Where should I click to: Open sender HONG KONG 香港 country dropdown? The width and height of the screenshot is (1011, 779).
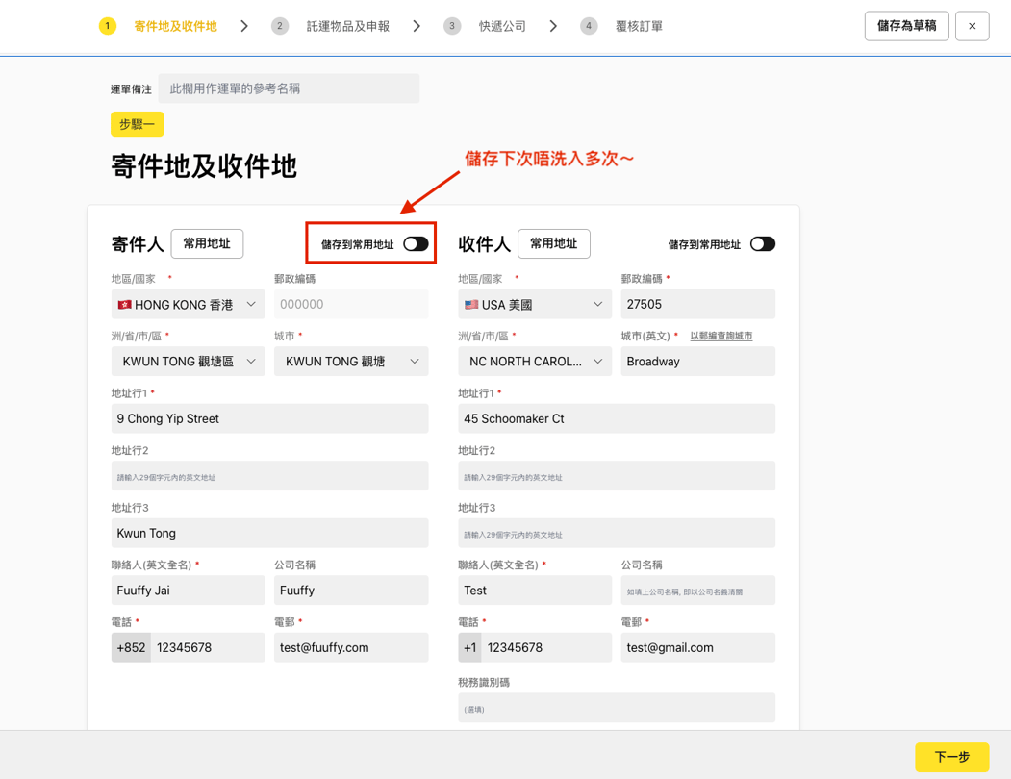pyautogui.click(x=188, y=305)
